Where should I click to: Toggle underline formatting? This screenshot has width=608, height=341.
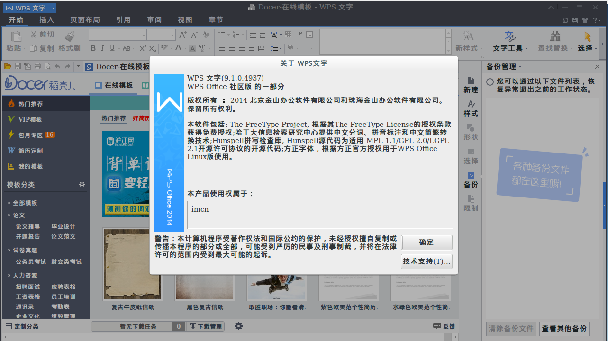(x=112, y=48)
